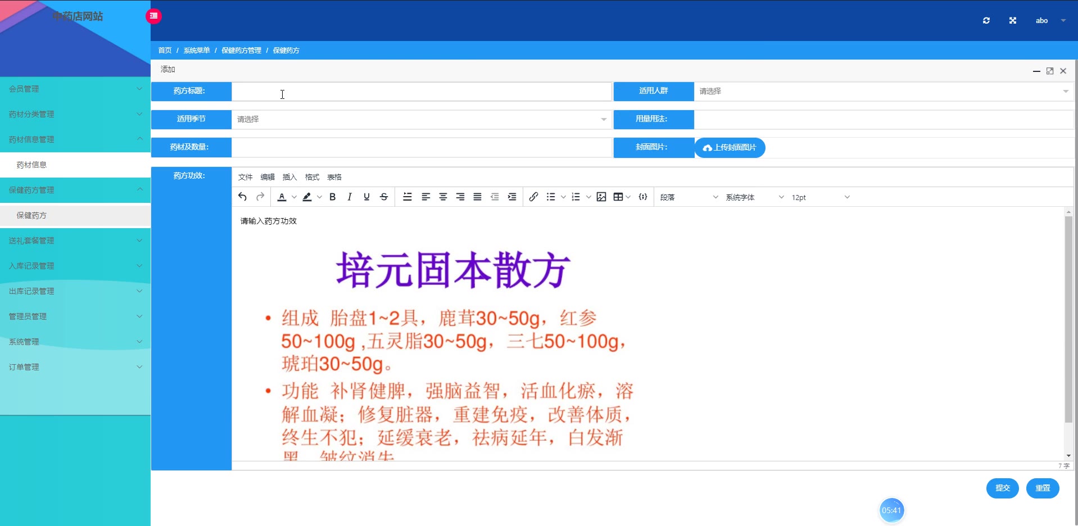The image size is (1078, 526).
Task: Open the 插入 menu in the editor
Action: click(289, 177)
